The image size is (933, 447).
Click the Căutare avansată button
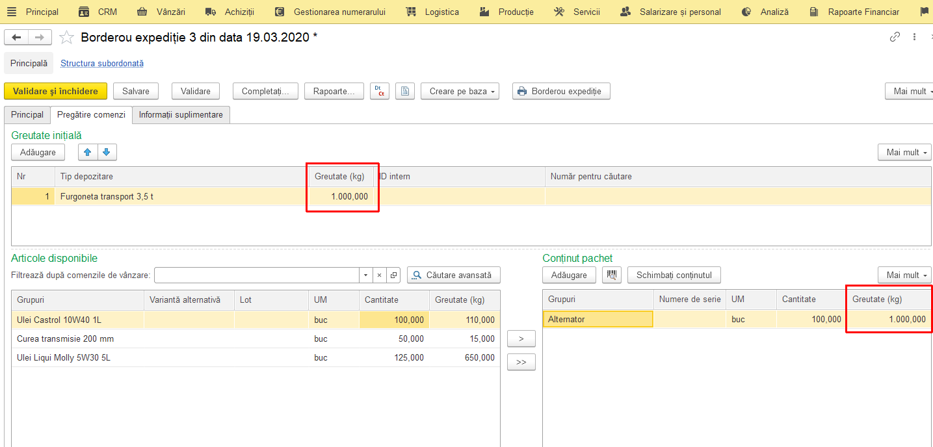pyautogui.click(x=454, y=275)
